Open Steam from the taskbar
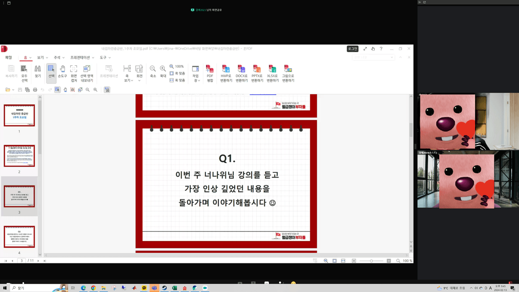This screenshot has width=519, height=292. [164, 288]
